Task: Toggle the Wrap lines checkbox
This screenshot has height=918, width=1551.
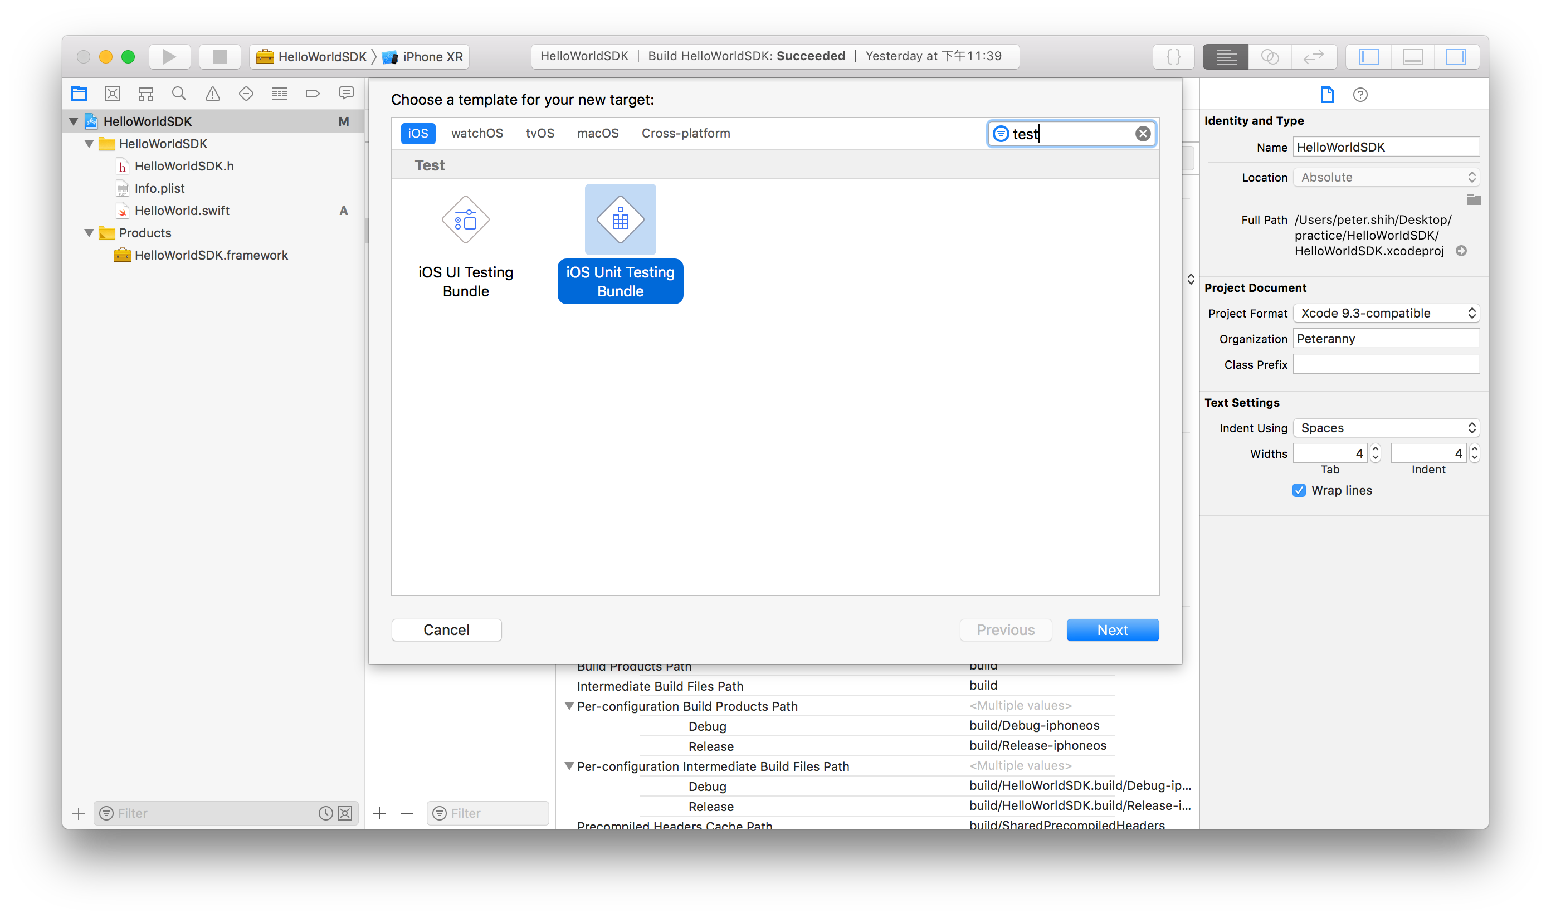Action: pyautogui.click(x=1299, y=490)
